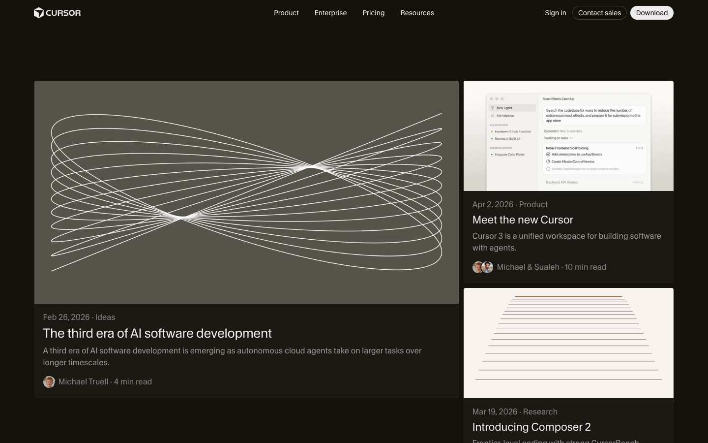Screen dimensions: 708x443
Task: Click the orange status dot beside Implement Undo Function
Action: click(x=492, y=131)
